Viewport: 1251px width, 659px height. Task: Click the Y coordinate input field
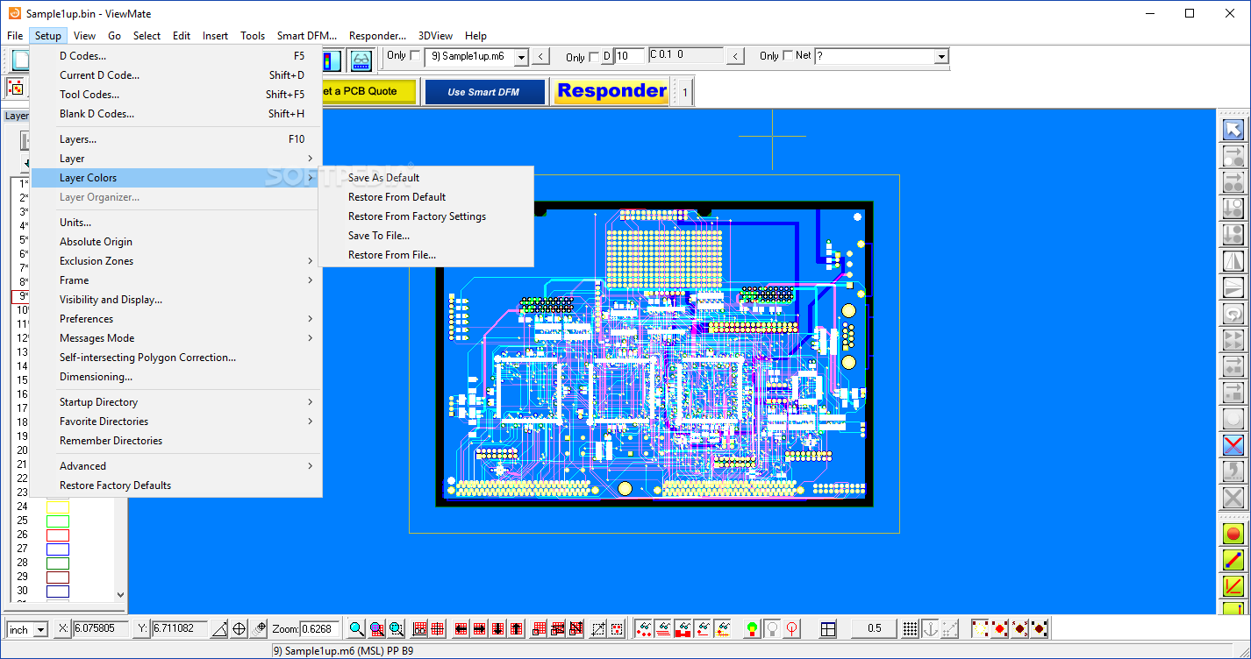(x=180, y=629)
